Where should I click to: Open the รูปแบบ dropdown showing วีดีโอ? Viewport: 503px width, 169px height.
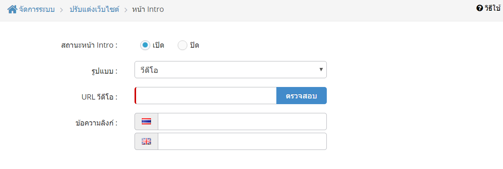tap(230, 69)
